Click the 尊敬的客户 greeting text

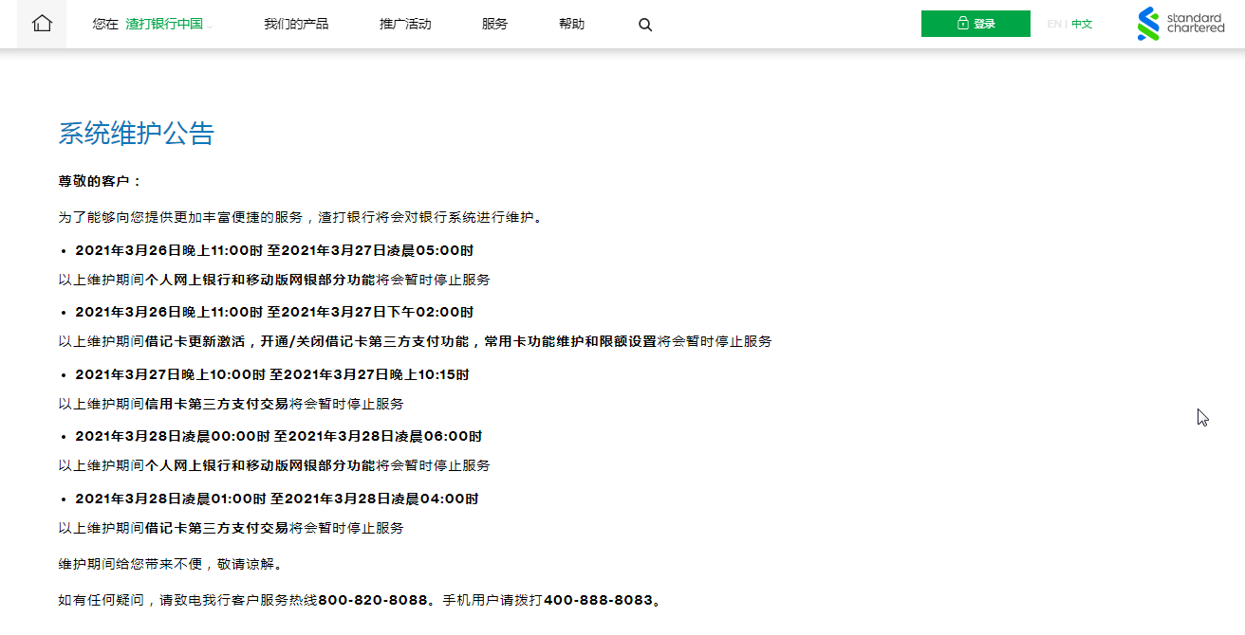pos(100,181)
